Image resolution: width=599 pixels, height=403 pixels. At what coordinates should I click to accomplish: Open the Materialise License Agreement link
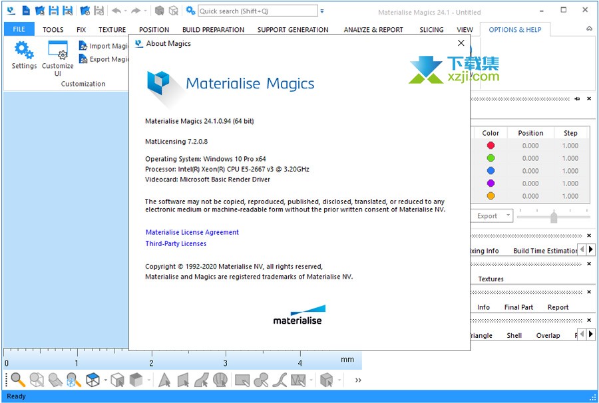[192, 232]
